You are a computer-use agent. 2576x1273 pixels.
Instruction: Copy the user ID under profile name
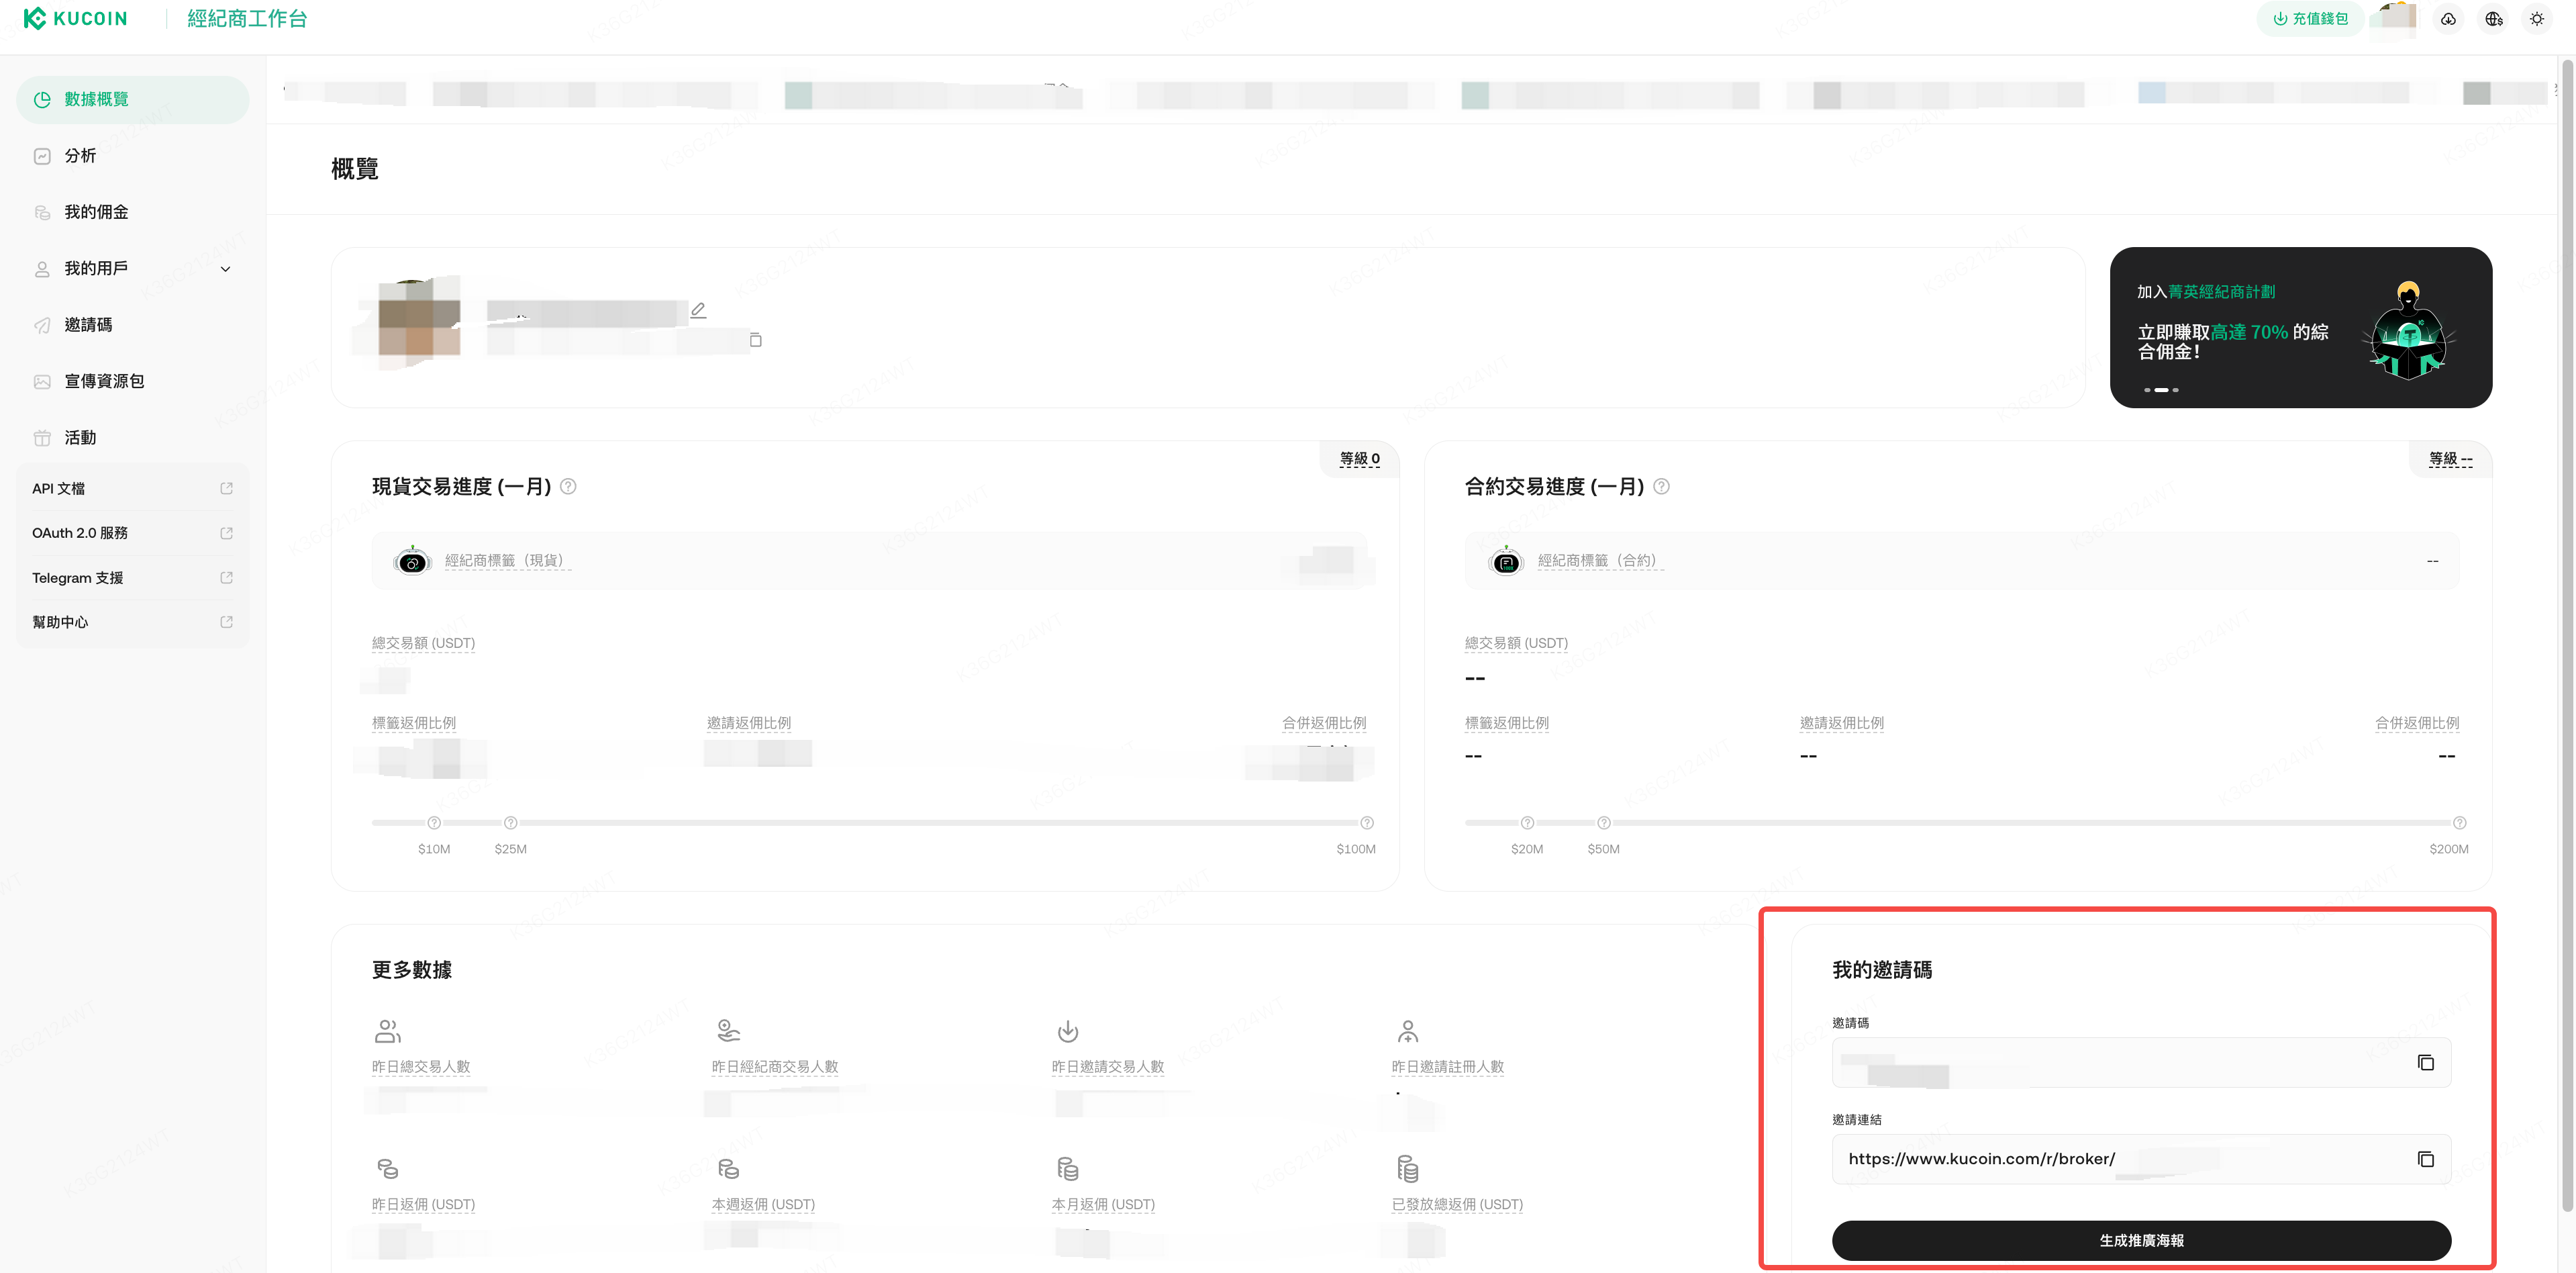[x=755, y=340]
